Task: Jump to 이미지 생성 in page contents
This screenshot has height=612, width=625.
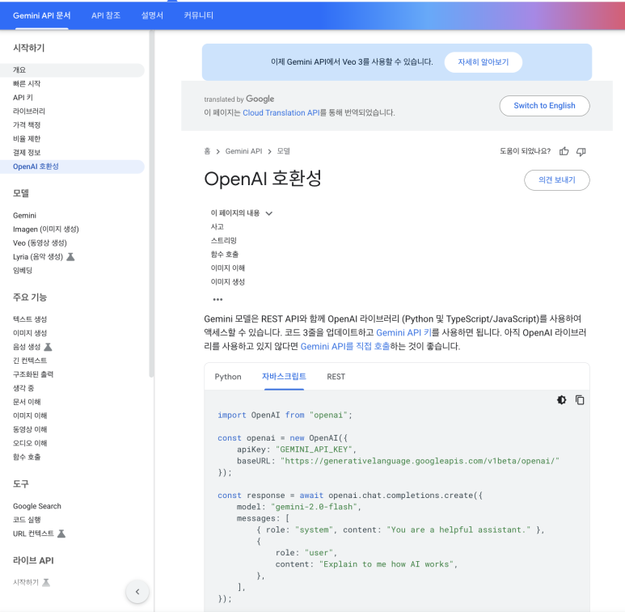Action: [x=227, y=281]
